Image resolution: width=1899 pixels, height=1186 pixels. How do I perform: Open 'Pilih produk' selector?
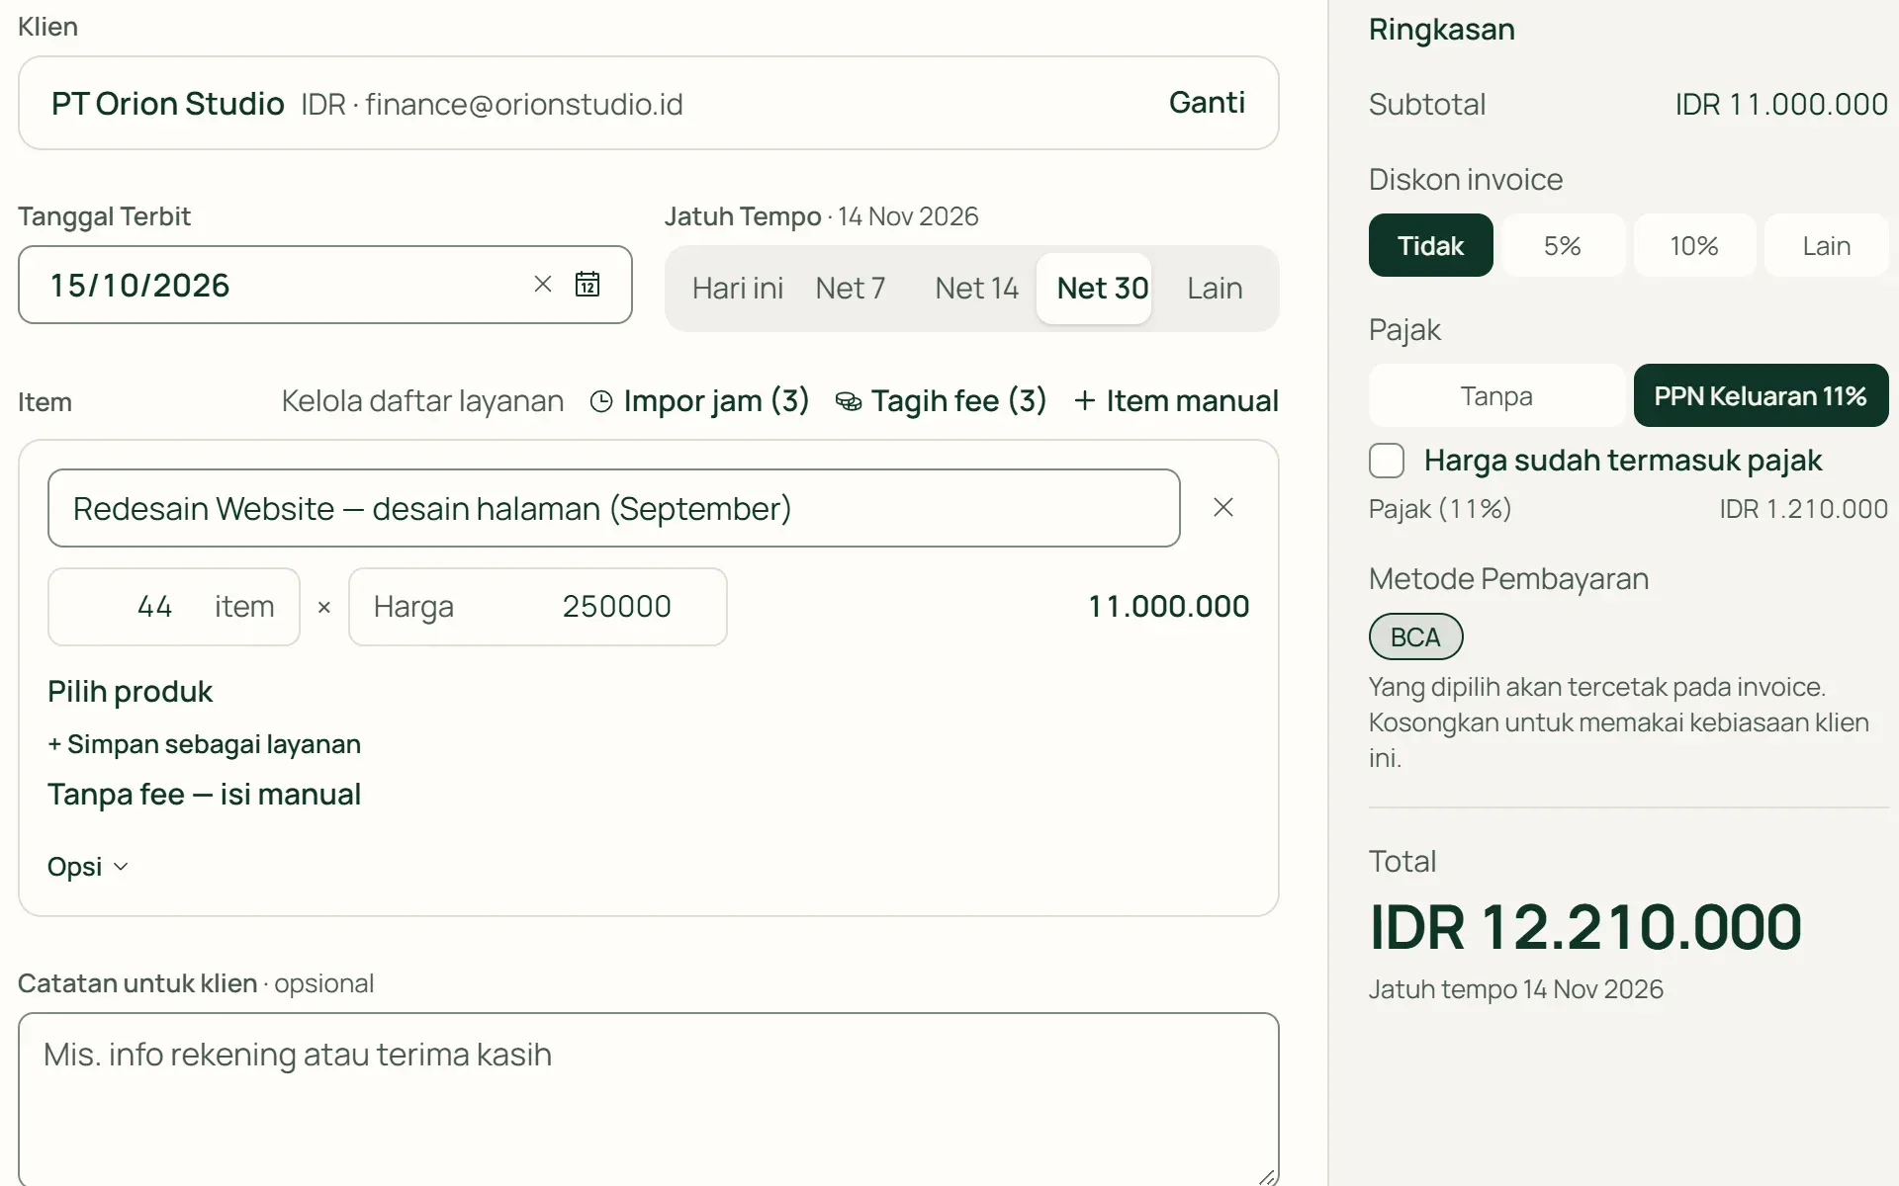click(x=130, y=692)
